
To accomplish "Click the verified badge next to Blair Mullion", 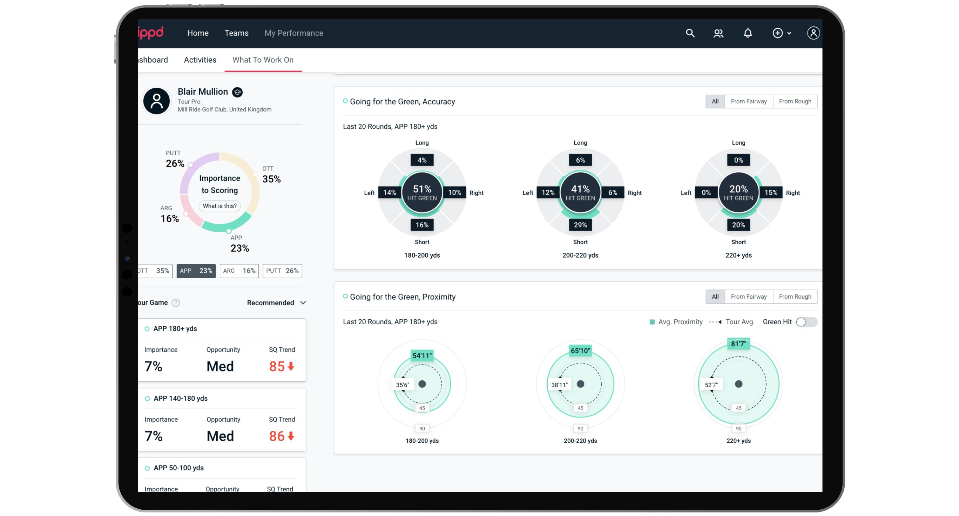I will 237,92.
